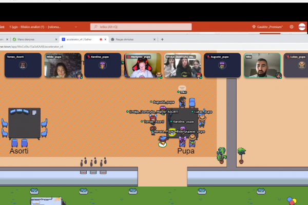The width and height of the screenshot is (308, 205).
Task: Select the Emilija_Dominyka_Ma... video tile
Action: [x=182, y=65]
